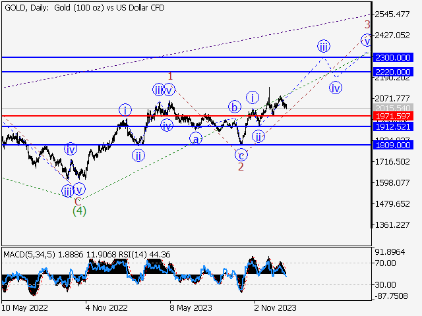Select the 1912.521 price level tag
This screenshot has height=316, width=422.
point(392,126)
